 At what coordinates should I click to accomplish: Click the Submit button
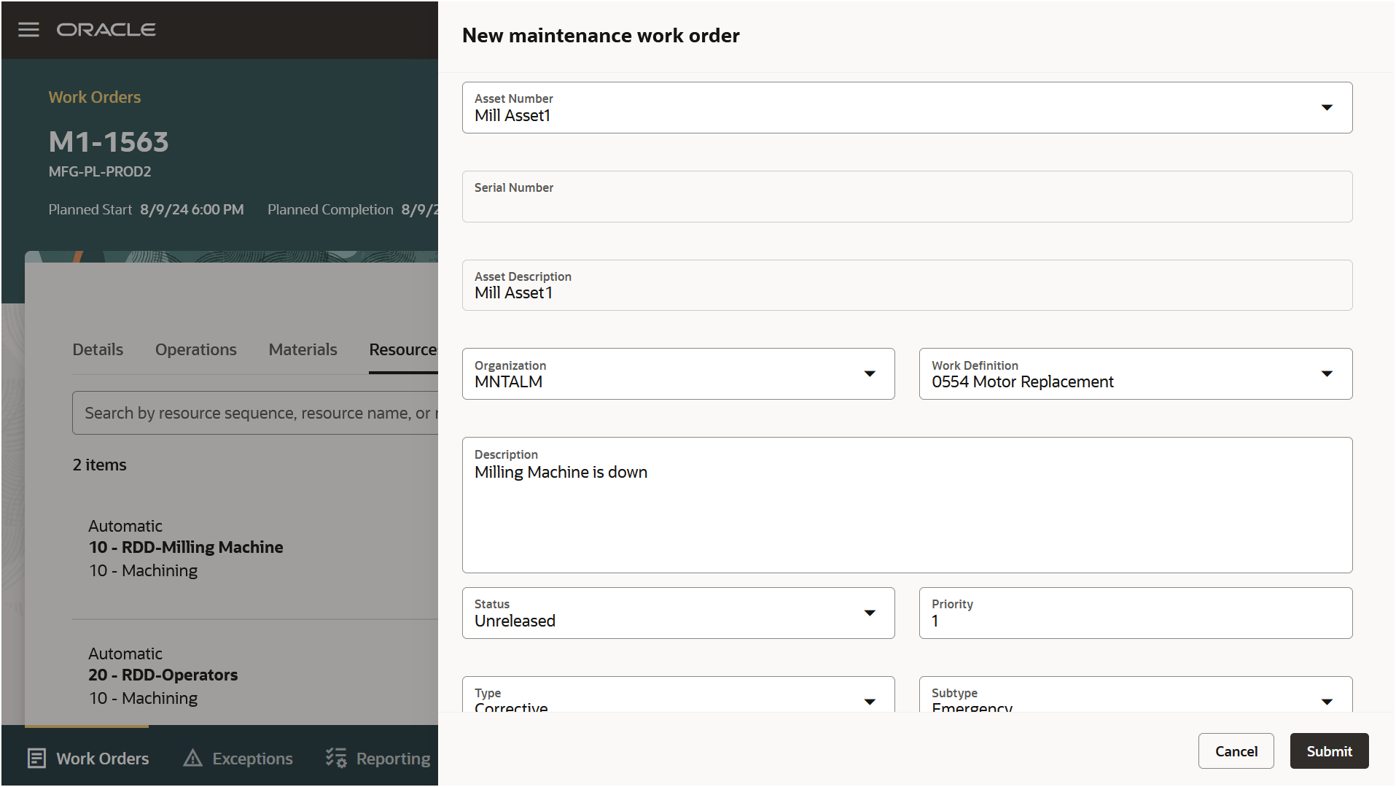click(1329, 751)
